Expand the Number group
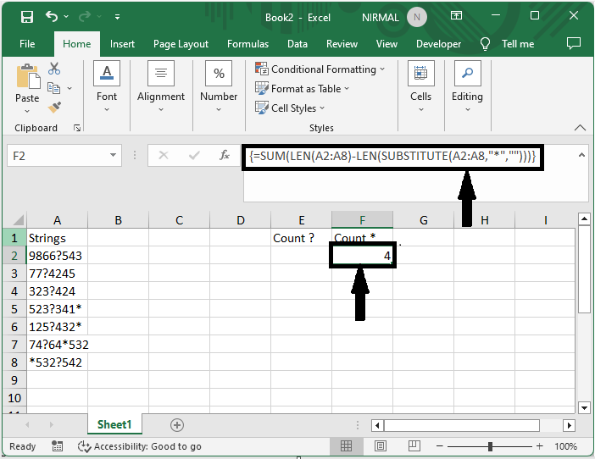The width and height of the screenshot is (595, 459). coord(219,86)
